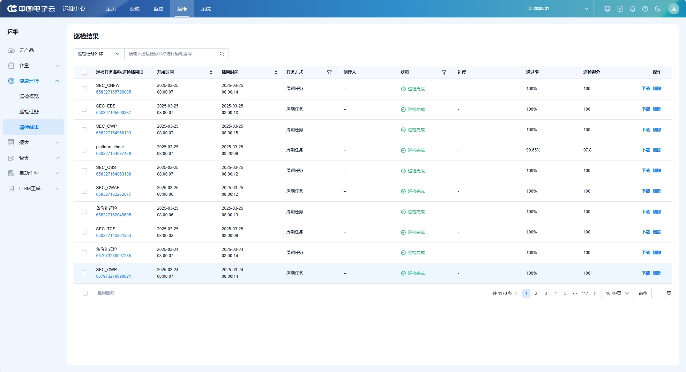Select the 巡检结果 sidebar item
The width and height of the screenshot is (686, 372).
pyautogui.click(x=33, y=127)
